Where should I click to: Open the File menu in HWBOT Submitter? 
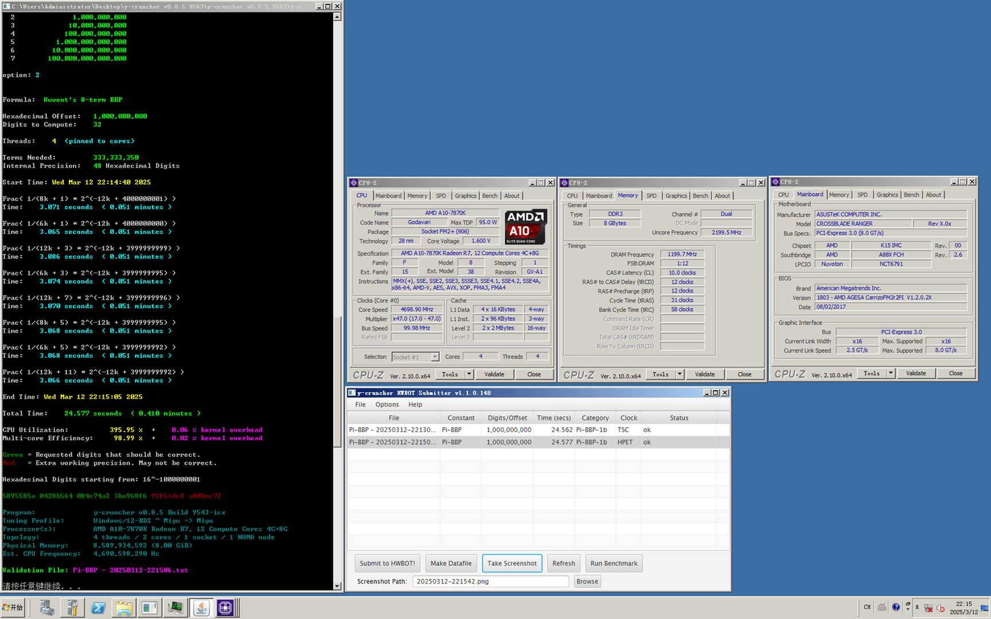360,405
